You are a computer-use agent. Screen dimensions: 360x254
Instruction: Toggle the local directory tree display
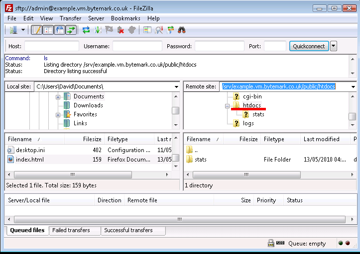(48, 30)
